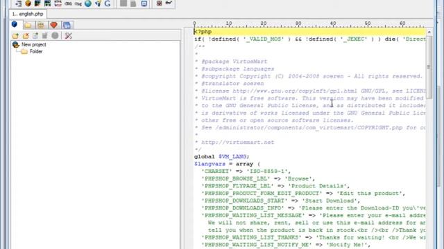Click the '@subpackage languages' comment line

[234, 69]
